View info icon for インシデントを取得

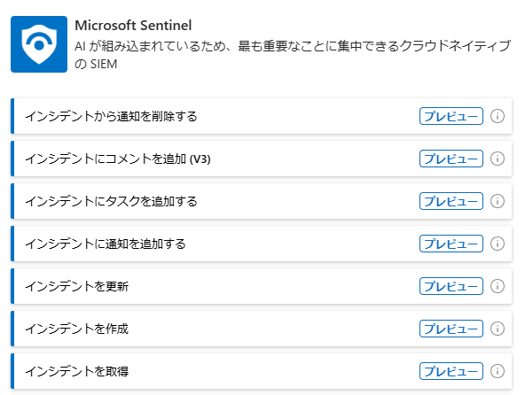498,371
